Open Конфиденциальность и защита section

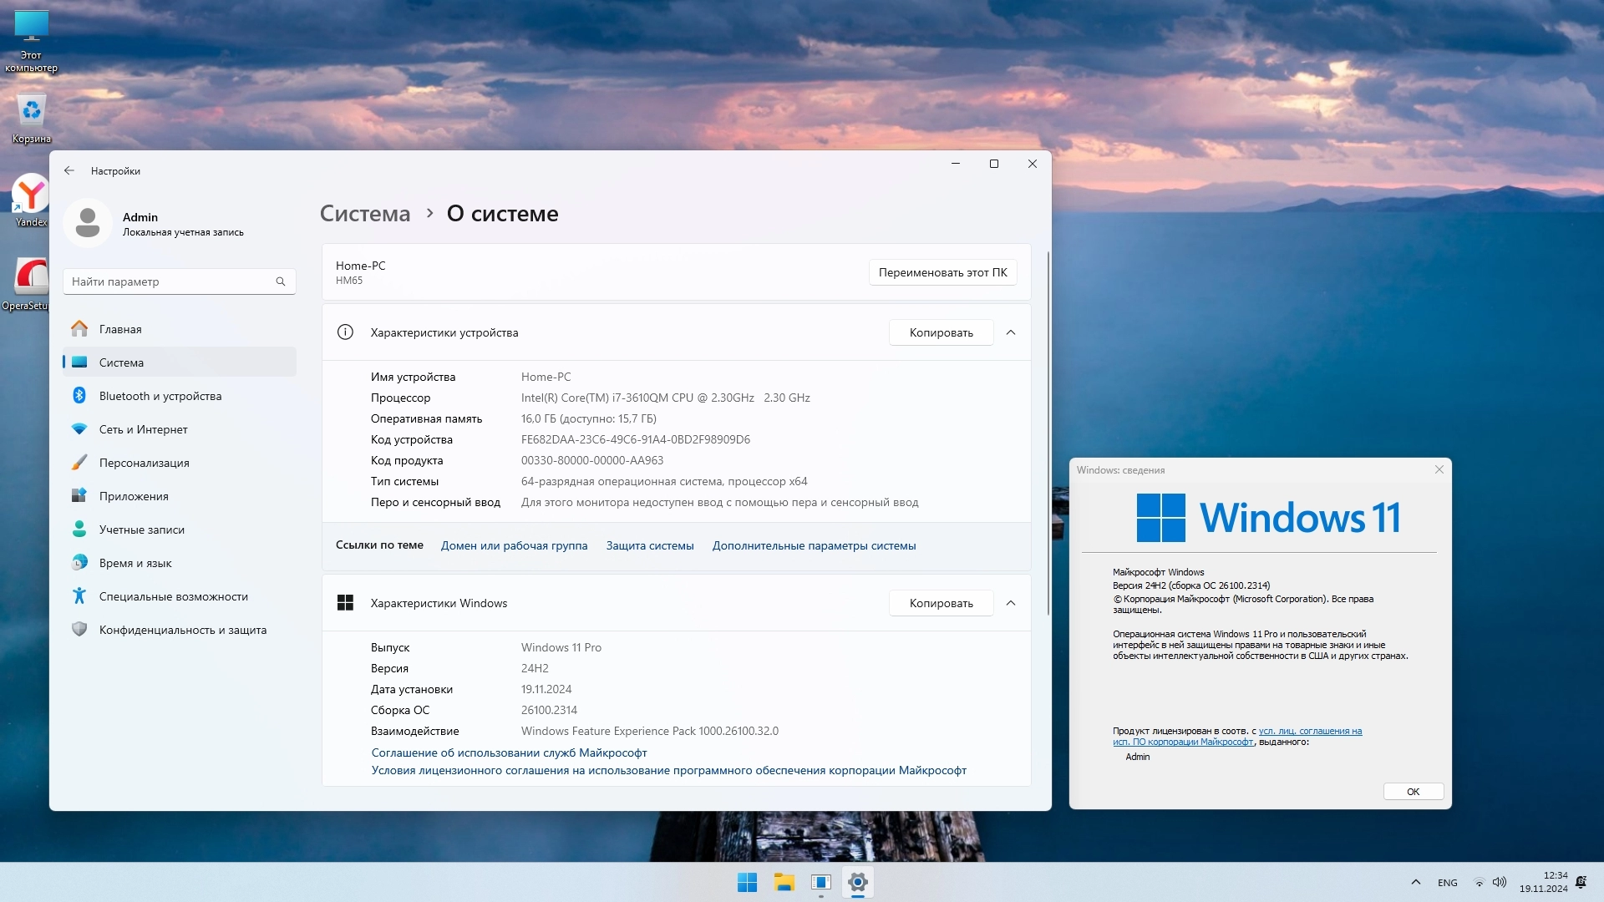pyautogui.click(x=182, y=630)
